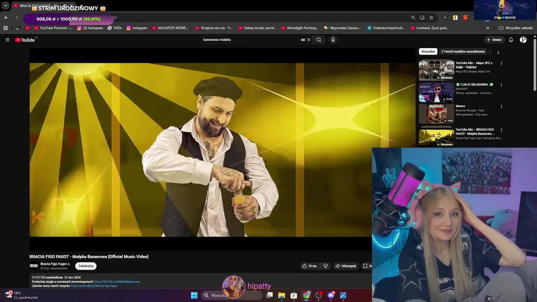Open the bff.lnk.to/MalpkaBananowa link

coord(117,281)
